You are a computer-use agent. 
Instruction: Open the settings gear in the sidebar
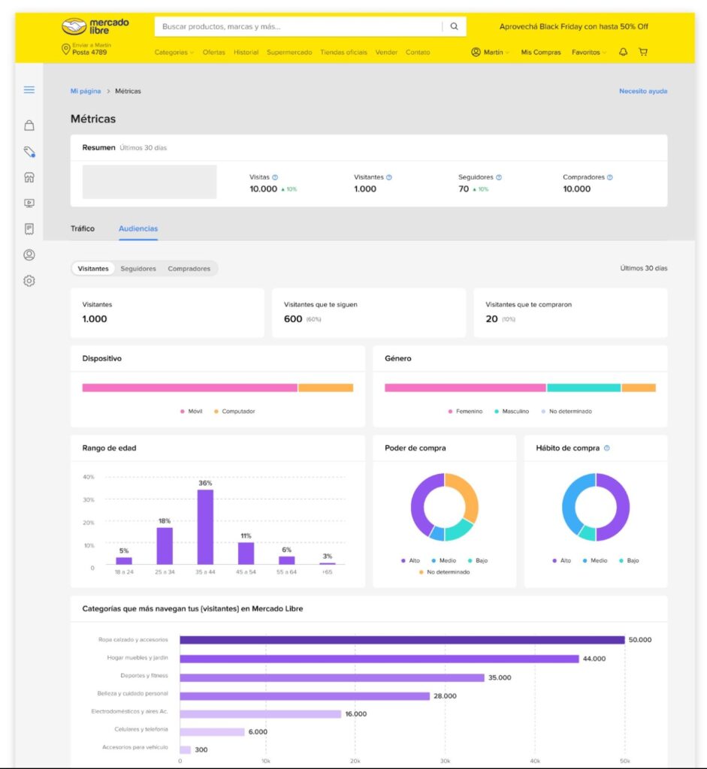point(29,280)
